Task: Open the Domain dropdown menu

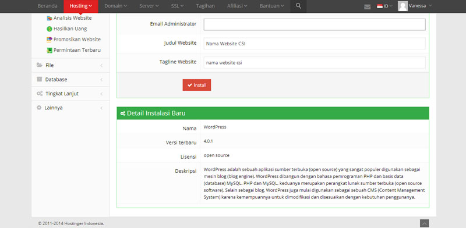Action: (x=115, y=6)
